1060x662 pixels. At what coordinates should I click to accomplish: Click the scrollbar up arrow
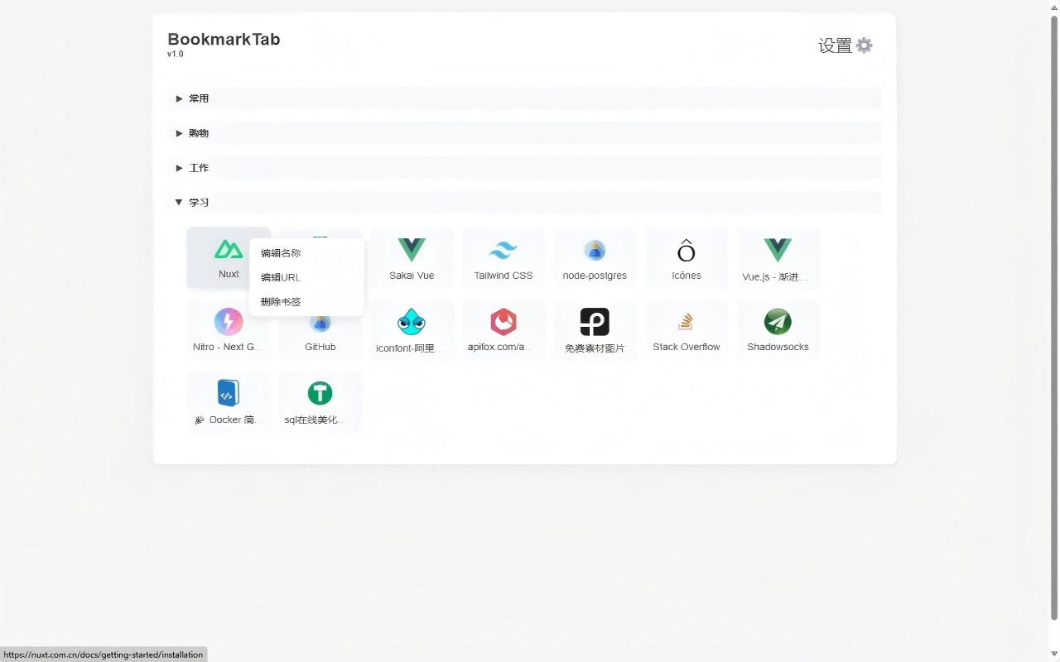(1053, 7)
